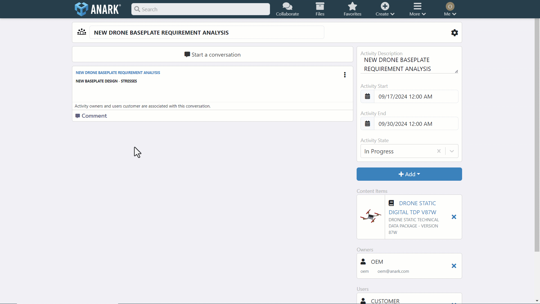Click DRONE STATIC TECHNICAL DATA PACKAGE description
This screenshot has width=540, height=304.
click(414, 226)
